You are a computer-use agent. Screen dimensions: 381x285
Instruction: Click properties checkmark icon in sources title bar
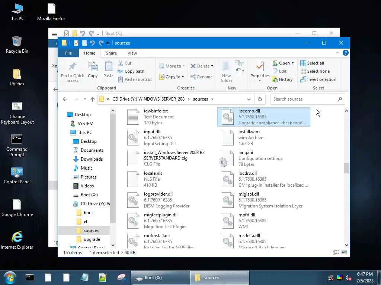click(76, 43)
